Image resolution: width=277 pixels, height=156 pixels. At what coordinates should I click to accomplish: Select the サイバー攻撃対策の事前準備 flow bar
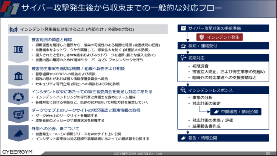[223, 28]
